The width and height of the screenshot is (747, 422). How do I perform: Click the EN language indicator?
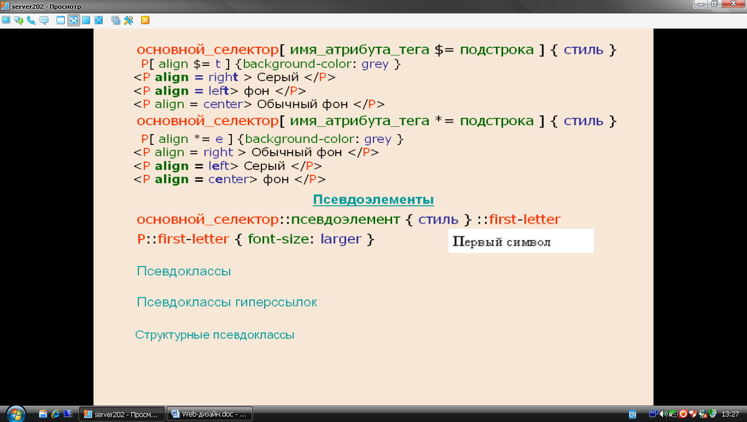[632, 414]
